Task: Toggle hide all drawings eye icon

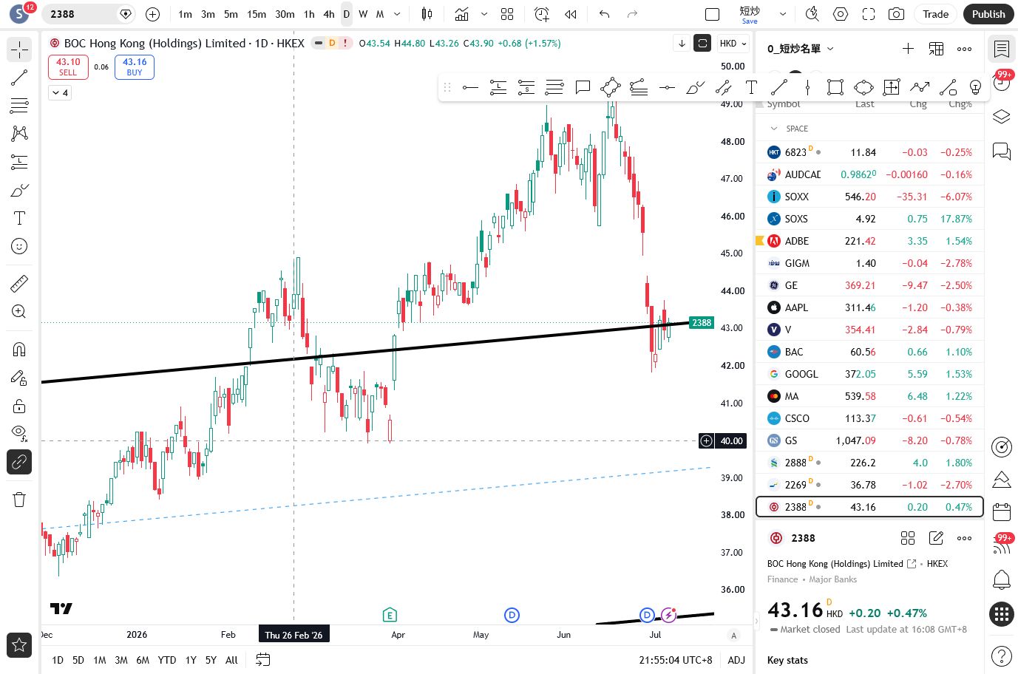Action: [19, 434]
